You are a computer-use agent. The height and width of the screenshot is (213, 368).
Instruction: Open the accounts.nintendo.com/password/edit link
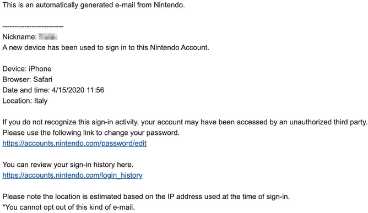coord(74,143)
